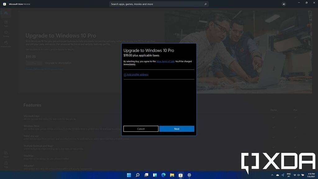This screenshot has width=318, height=179.
Task: Open your Library from the lower sidebar
Action: point(6,154)
